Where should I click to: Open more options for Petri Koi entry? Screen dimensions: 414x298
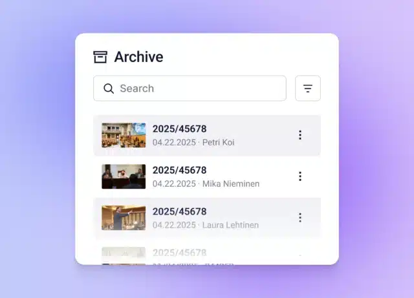click(x=300, y=135)
